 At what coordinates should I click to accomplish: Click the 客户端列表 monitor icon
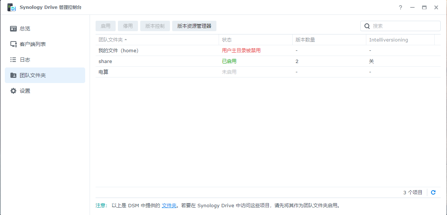[x=13, y=44]
